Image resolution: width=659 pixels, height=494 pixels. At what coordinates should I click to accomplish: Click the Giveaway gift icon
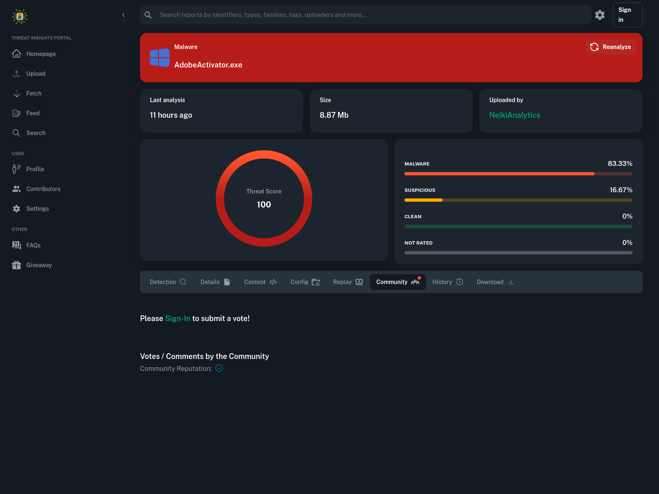(16, 265)
